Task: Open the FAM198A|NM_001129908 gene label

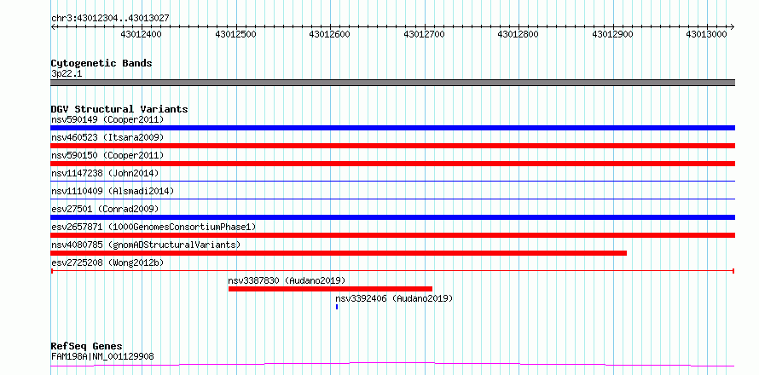Action: pos(102,356)
